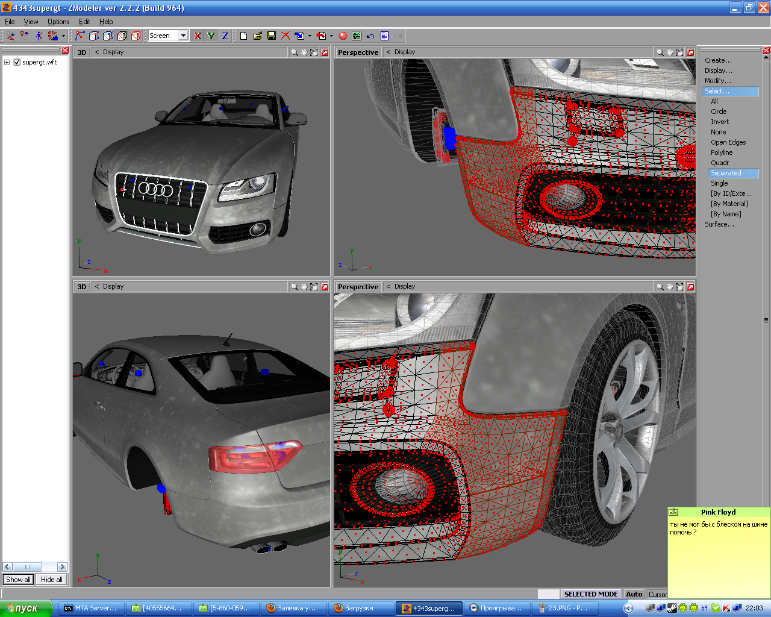Expand the supergt.wft tree node
Screen dimensions: 771x617
(x=7, y=62)
